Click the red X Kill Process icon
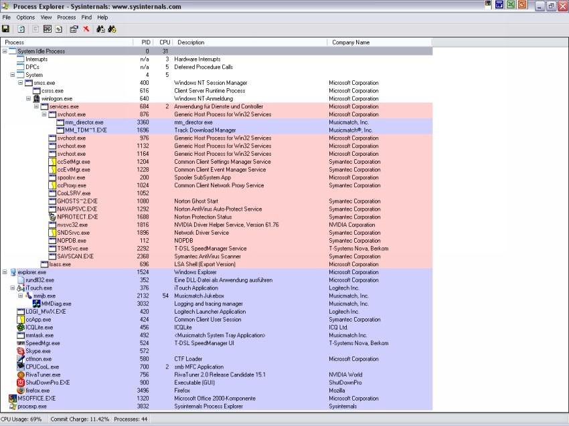The height and width of the screenshot is (426, 569). [x=86, y=29]
